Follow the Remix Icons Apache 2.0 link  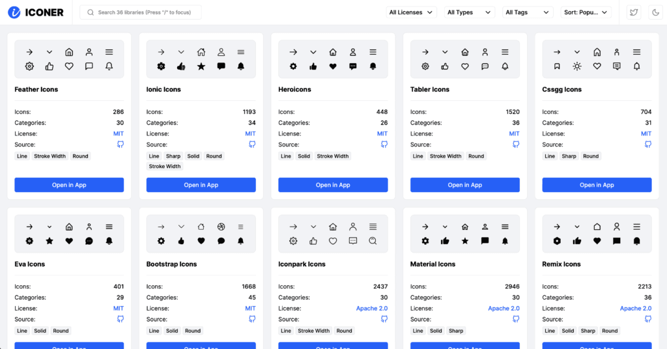click(636, 308)
